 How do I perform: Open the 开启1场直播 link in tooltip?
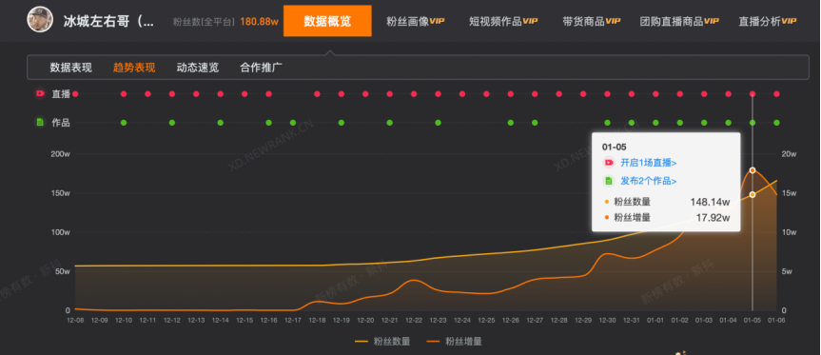point(649,163)
